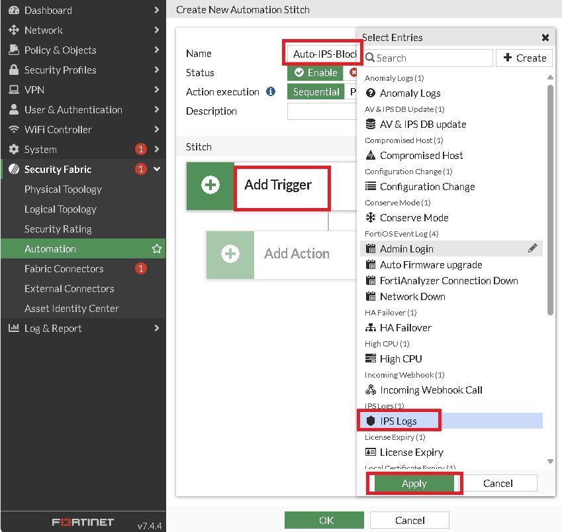562x532 pixels.
Task: Click the Select Entries scrollbar down arrow
Action: (x=550, y=462)
